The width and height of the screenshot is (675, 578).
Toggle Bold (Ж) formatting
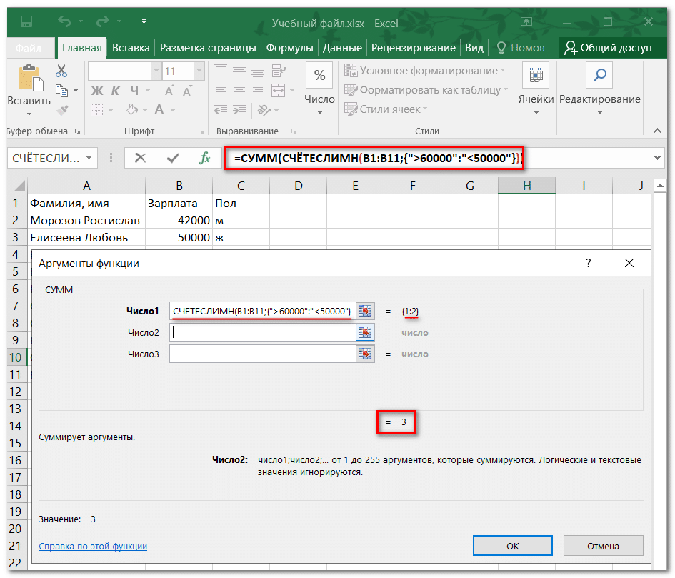(96, 91)
